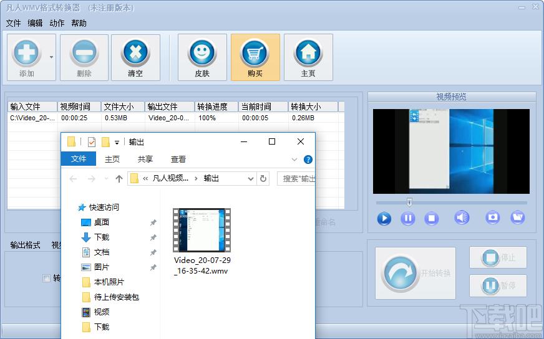544x339 pixels.
Task: Click 凡人视频... breadcrumb in address bar
Action: [170, 178]
